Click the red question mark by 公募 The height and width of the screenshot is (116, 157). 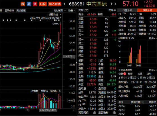click(125, 74)
